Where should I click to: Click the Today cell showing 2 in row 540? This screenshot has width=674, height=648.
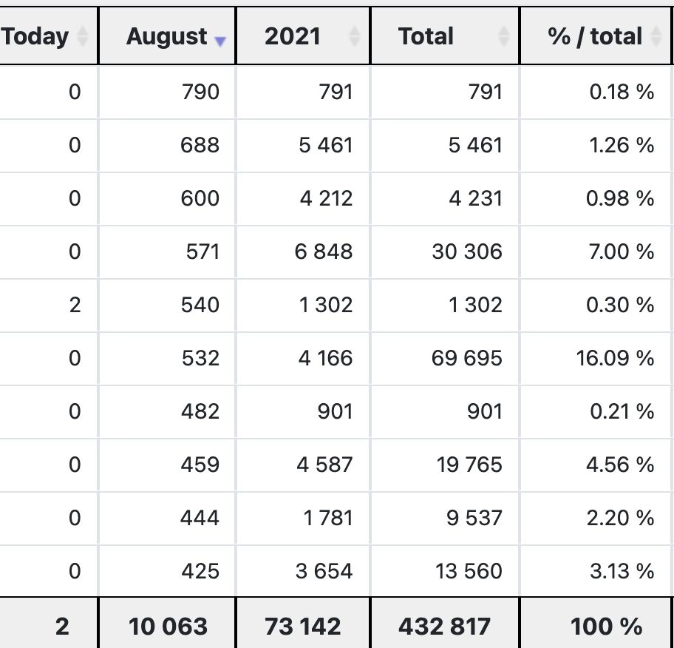click(x=48, y=305)
